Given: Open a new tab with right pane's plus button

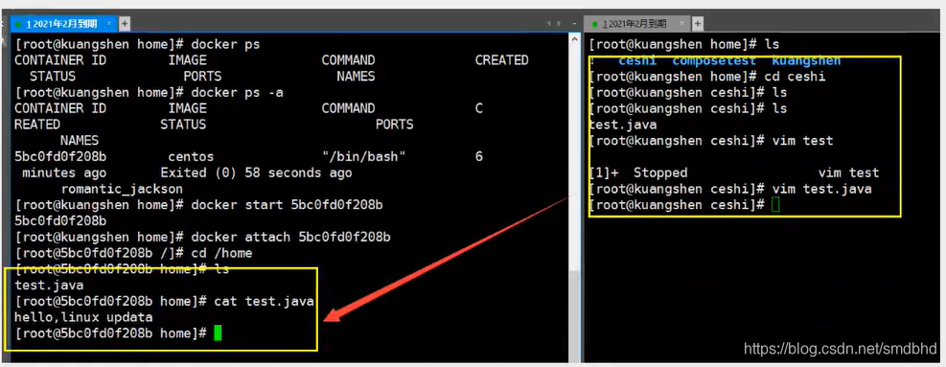Looking at the screenshot, I should pyautogui.click(x=698, y=24).
